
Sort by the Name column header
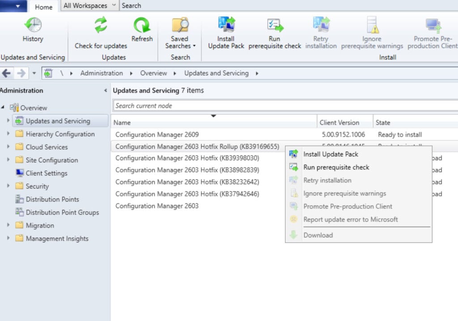tap(214, 122)
